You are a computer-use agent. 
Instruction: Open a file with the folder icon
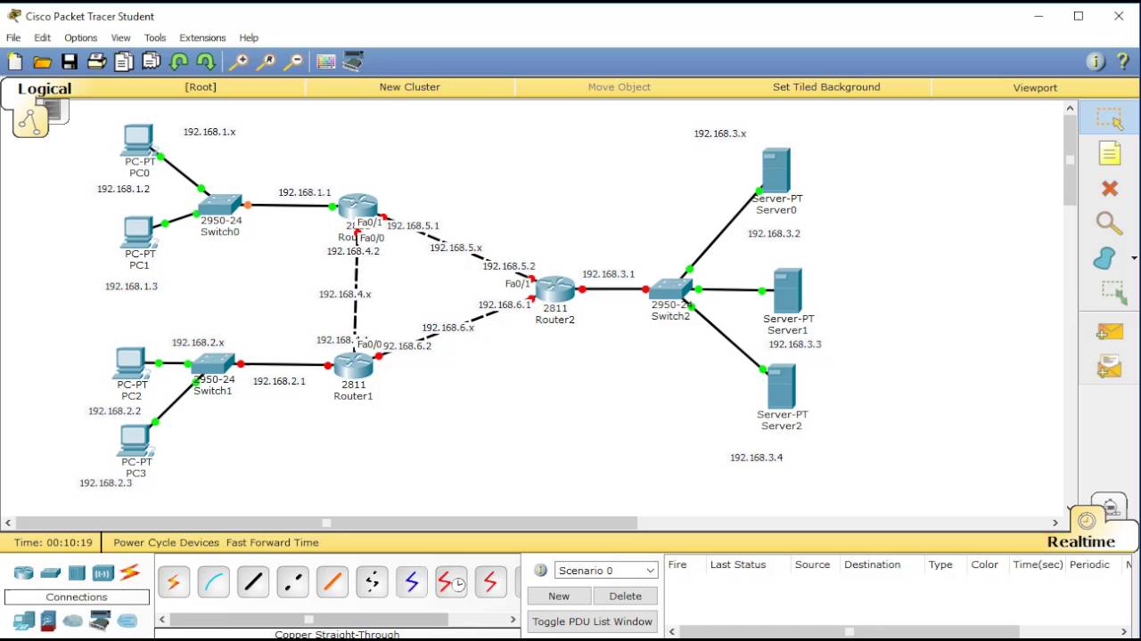(42, 61)
